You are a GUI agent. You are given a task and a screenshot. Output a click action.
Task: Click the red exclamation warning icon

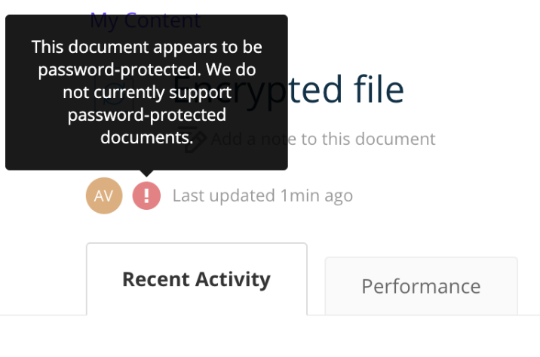tap(146, 195)
